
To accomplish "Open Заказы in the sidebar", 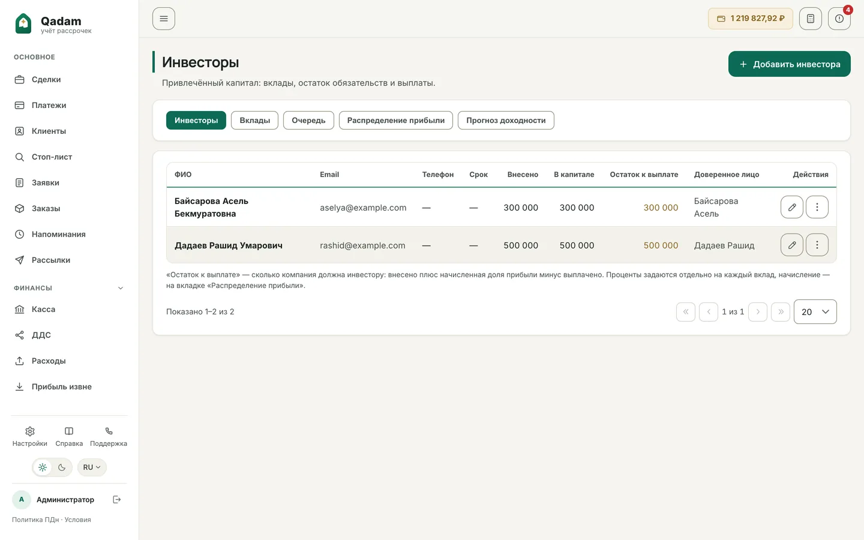I will click(69, 208).
